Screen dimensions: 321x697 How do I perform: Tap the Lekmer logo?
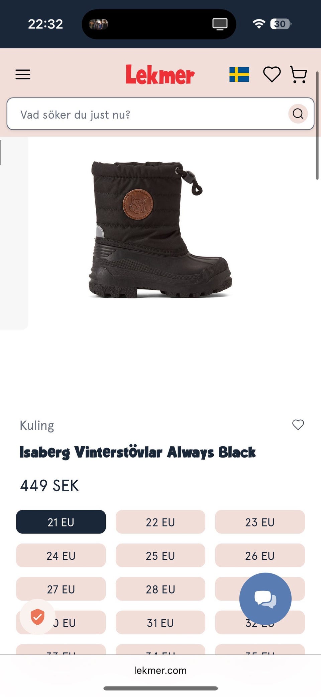pos(160,74)
